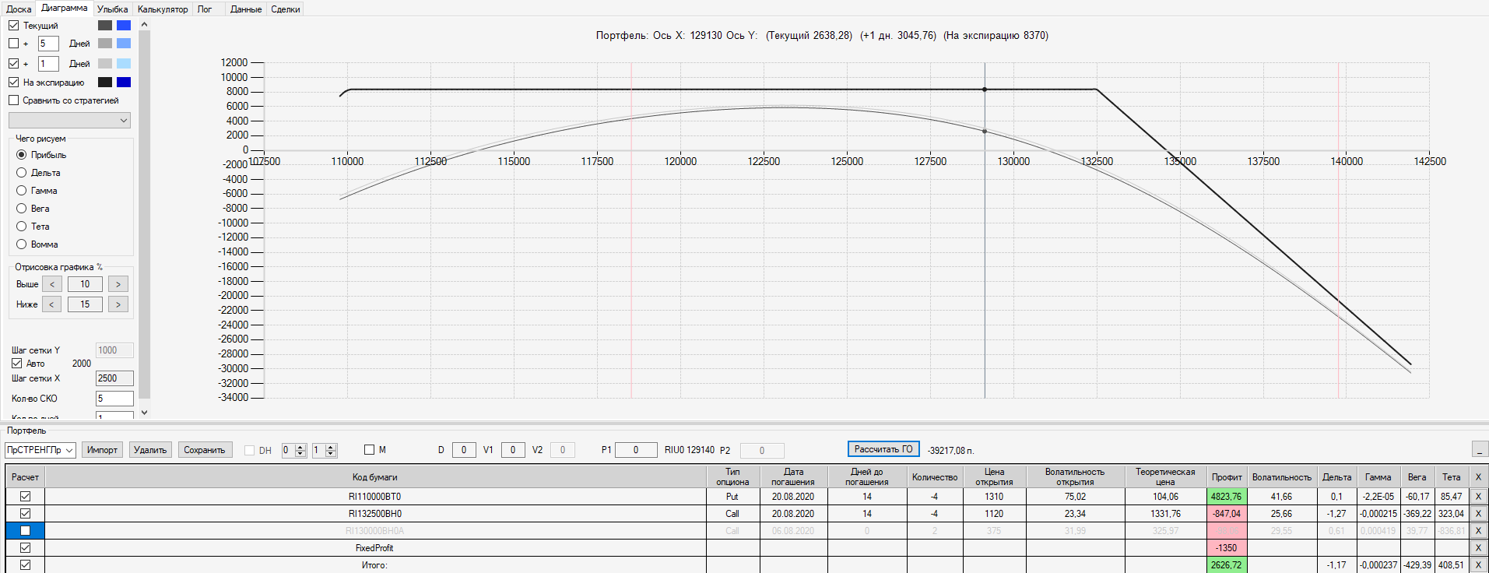The image size is (1489, 573).
Task: Click the Выше percentage field showing 10
Action: pos(85,284)
